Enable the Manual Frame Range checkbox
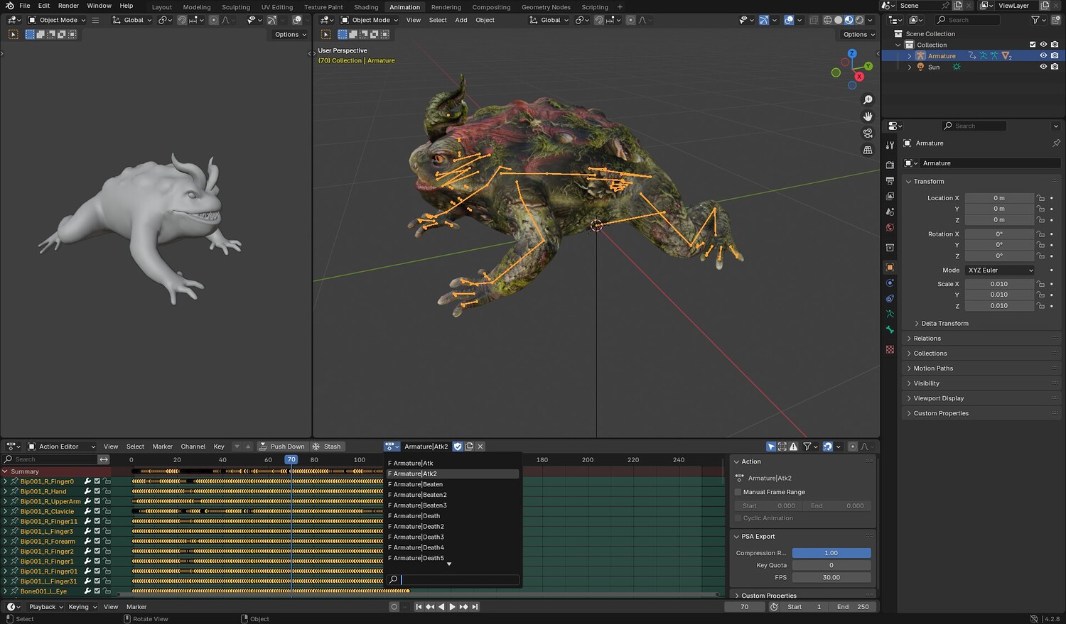1066x624 pixels. (x=738, y=492)
